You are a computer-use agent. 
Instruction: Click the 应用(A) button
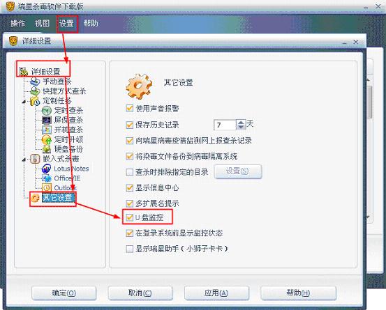(x=216, y=293)
